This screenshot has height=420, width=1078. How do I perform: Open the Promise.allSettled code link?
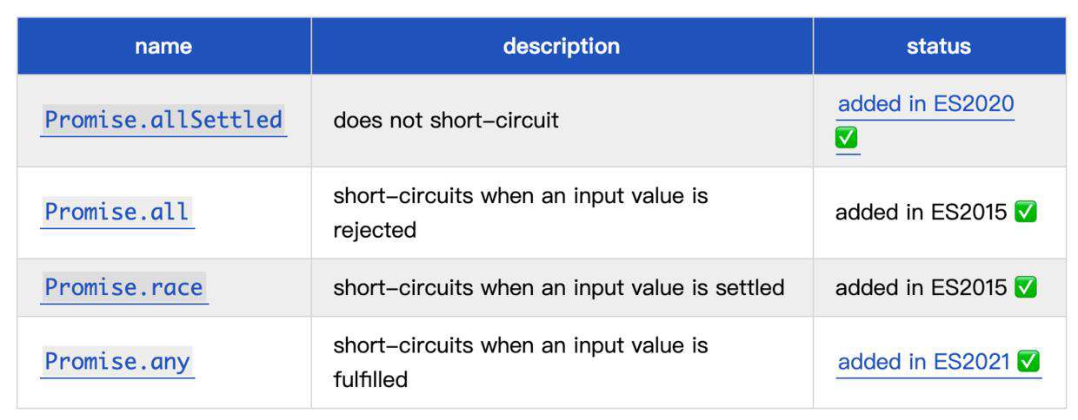pos(163,120)
